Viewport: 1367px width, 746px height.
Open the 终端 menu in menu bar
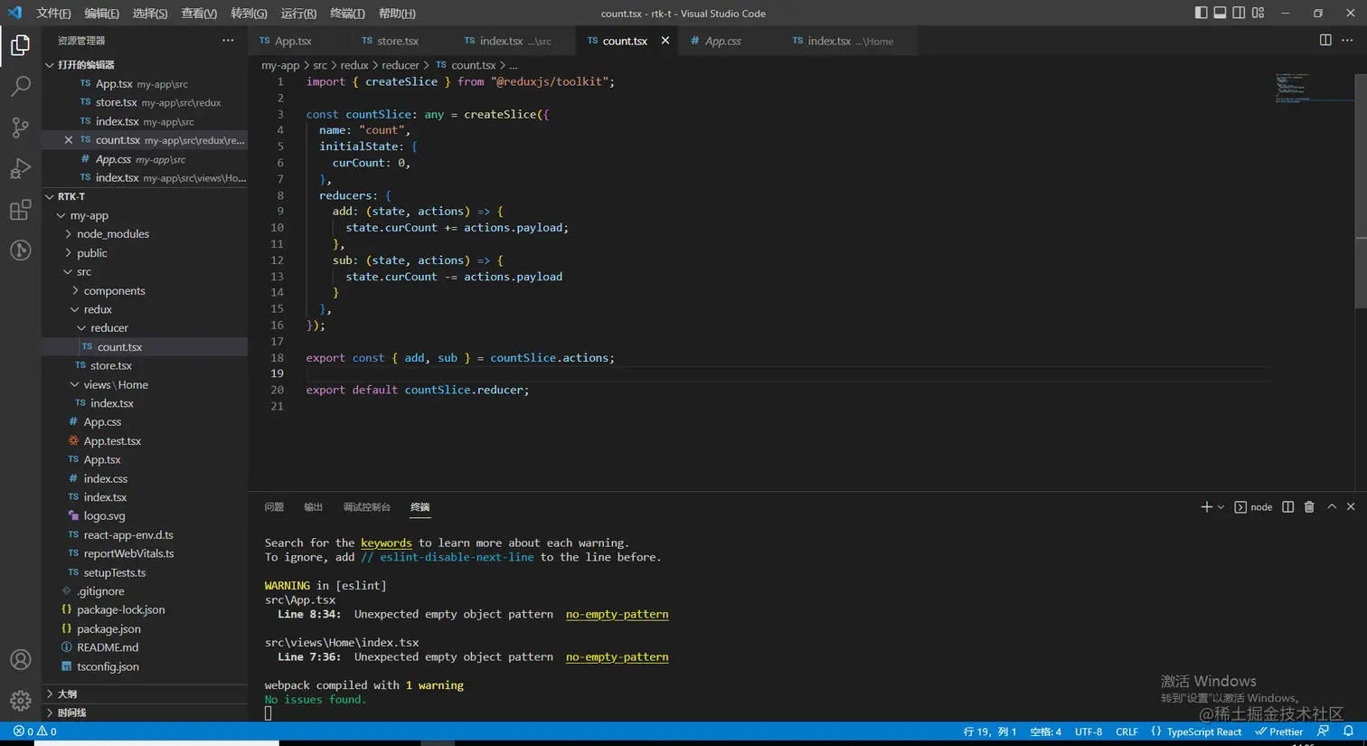[347, 14]
